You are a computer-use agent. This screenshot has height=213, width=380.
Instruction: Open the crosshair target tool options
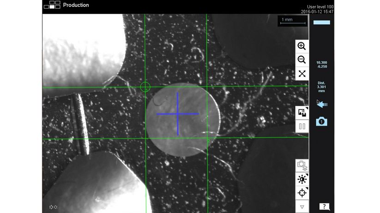[x=302, y=193]
